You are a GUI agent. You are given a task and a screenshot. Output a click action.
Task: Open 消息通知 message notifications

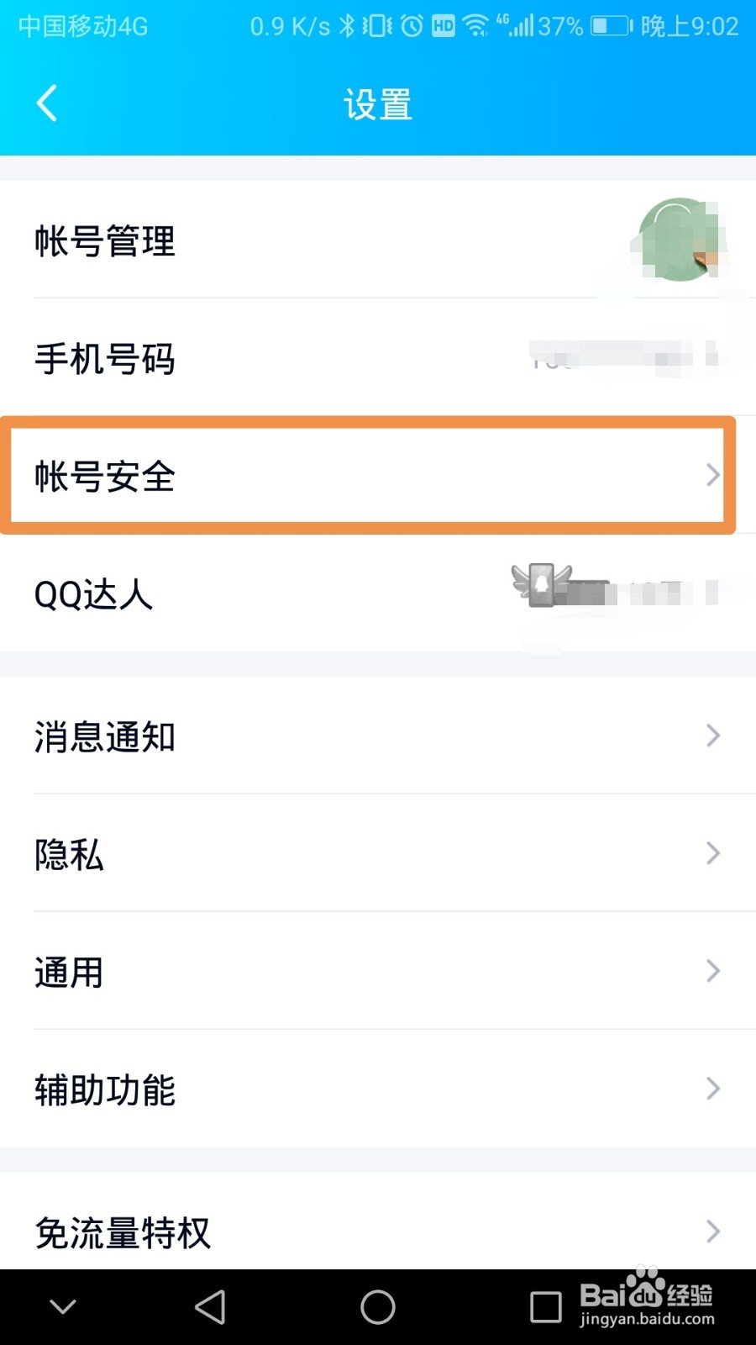(105, 737)
